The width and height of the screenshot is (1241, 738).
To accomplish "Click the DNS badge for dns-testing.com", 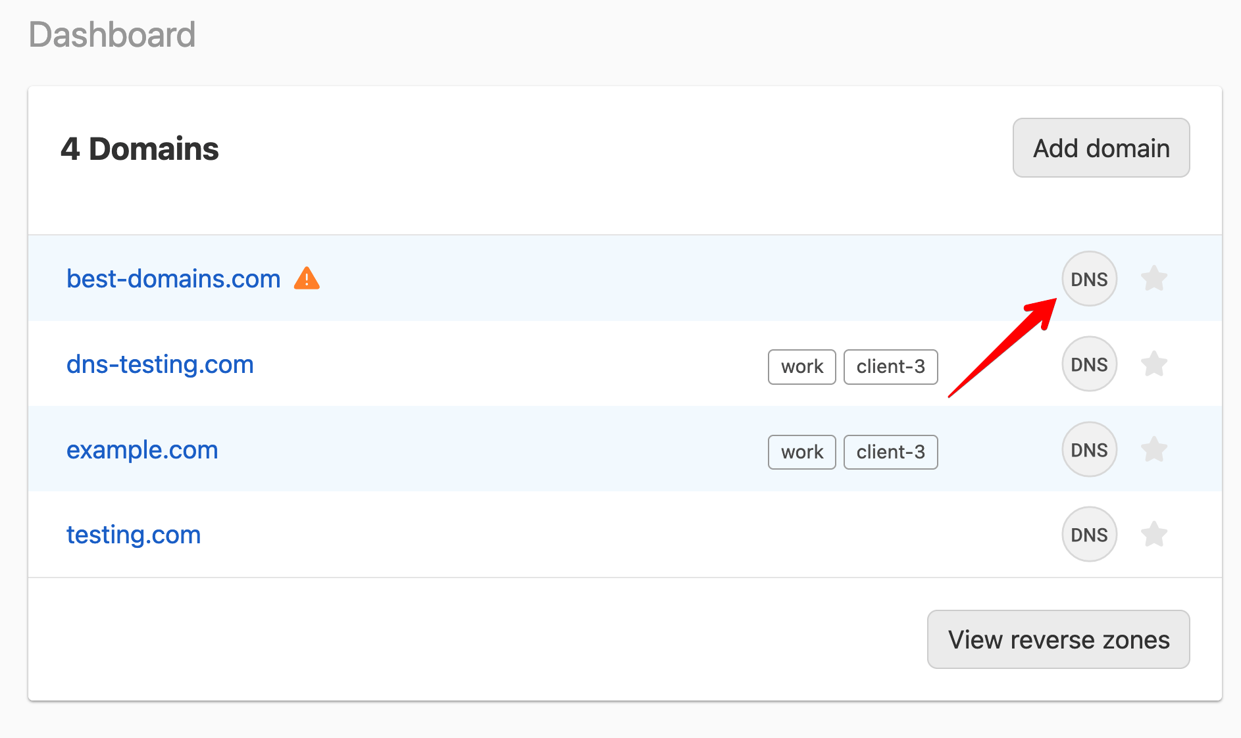I will click(x=1089, y=364).
